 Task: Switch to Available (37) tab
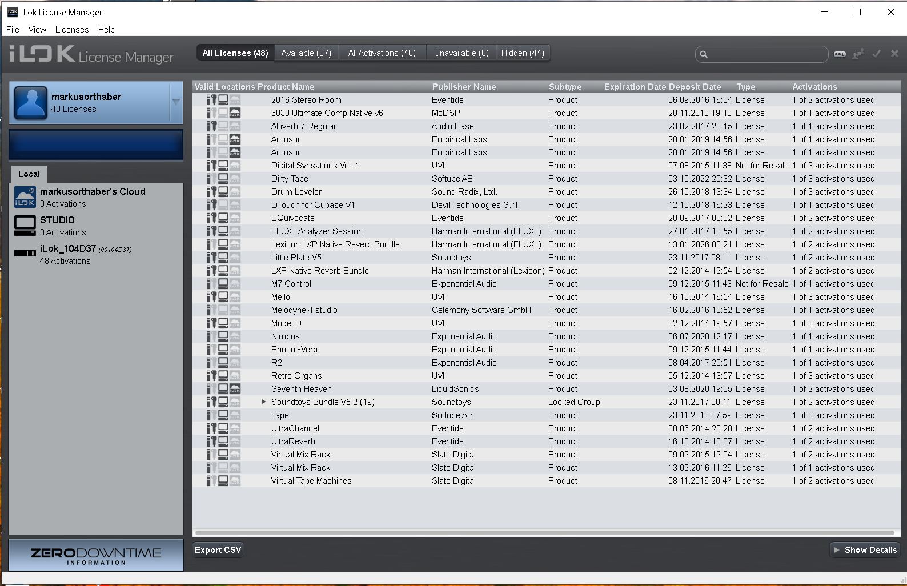[x=307, y=53]
